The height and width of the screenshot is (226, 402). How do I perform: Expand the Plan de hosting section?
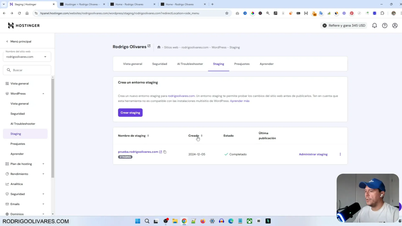pyautogui.click(x=43, y=164)
